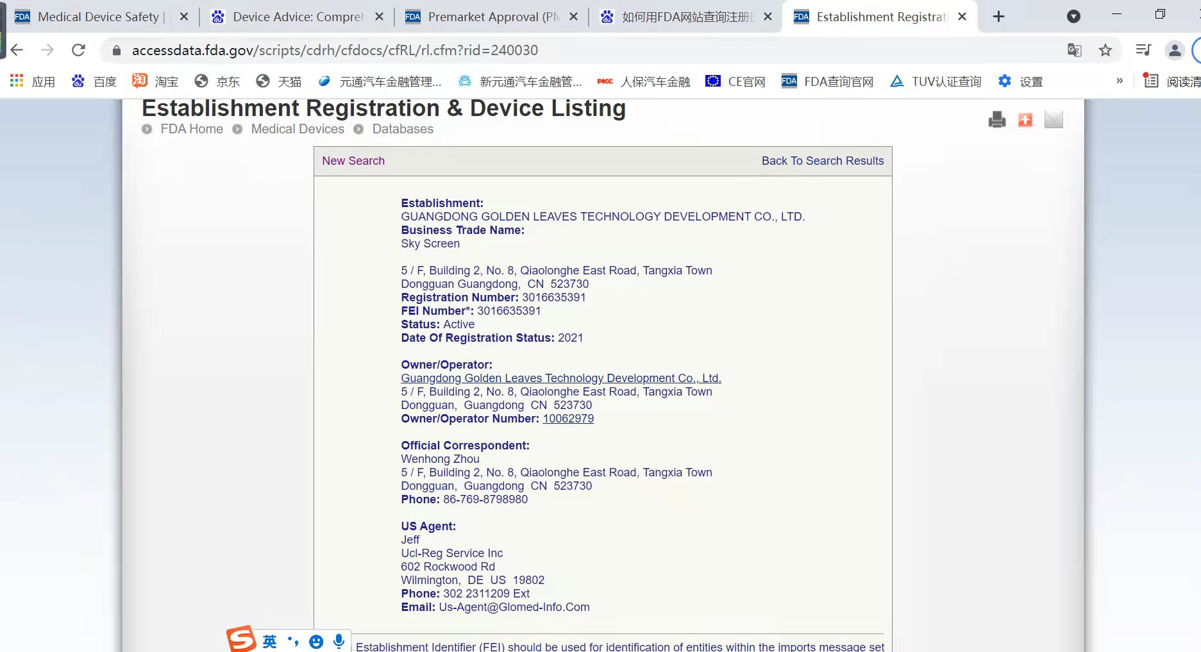Bookmark this page with the star icon
This screenshot has width=1201, height=652.
tap(1105, 50)
